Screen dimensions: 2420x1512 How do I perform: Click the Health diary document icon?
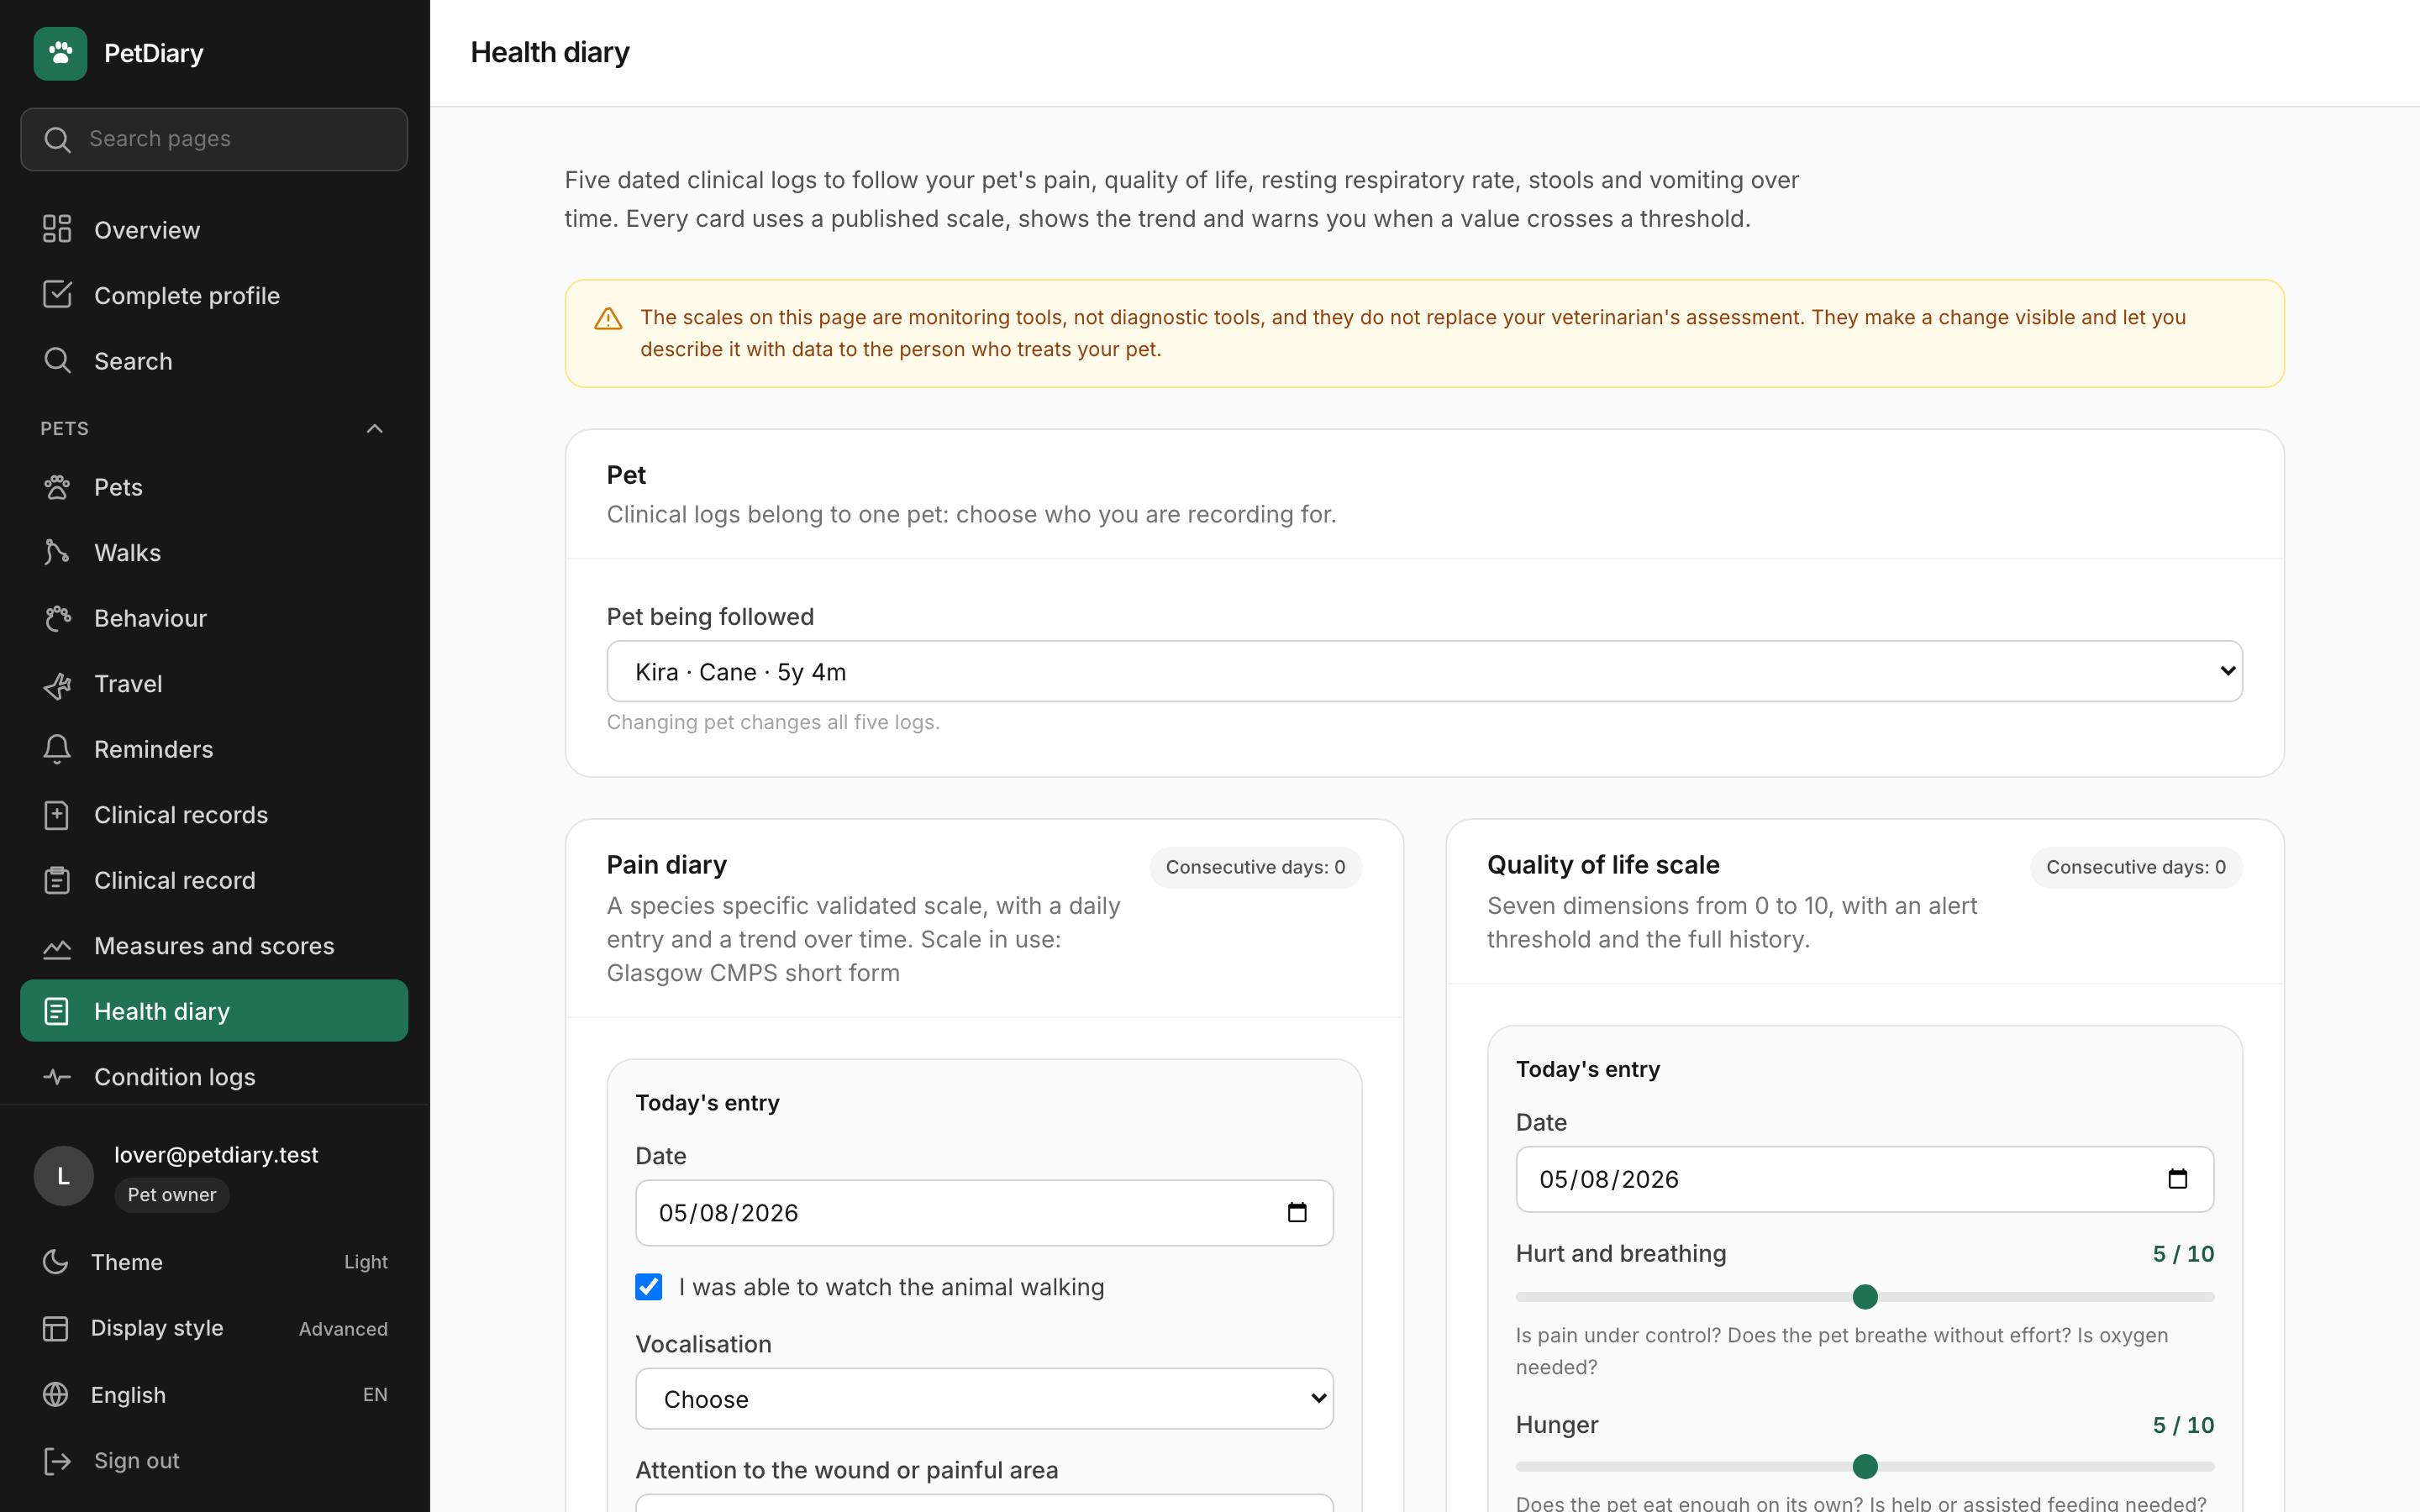(x=57, y=1011)
